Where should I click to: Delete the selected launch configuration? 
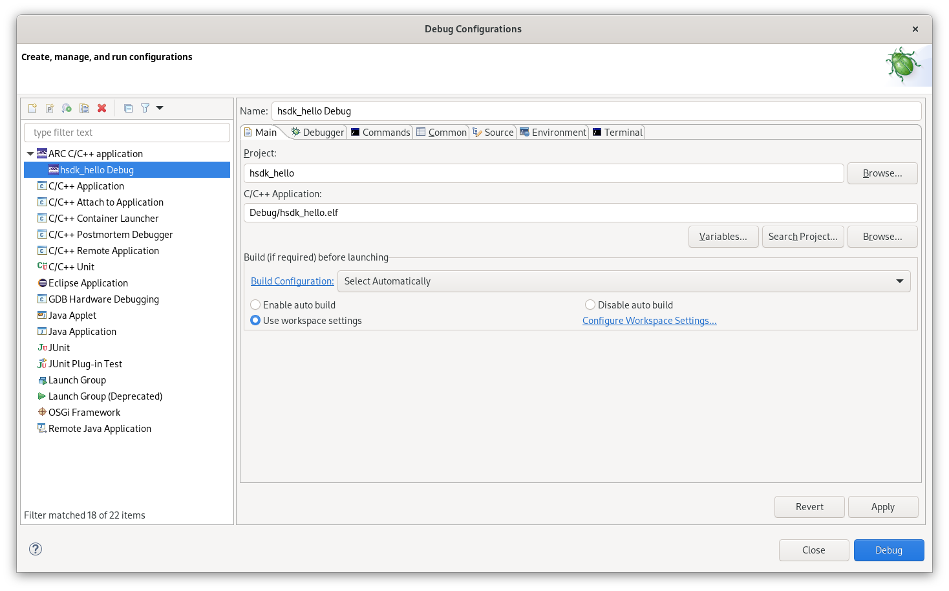pyautogui.click(x=101, y=108)
